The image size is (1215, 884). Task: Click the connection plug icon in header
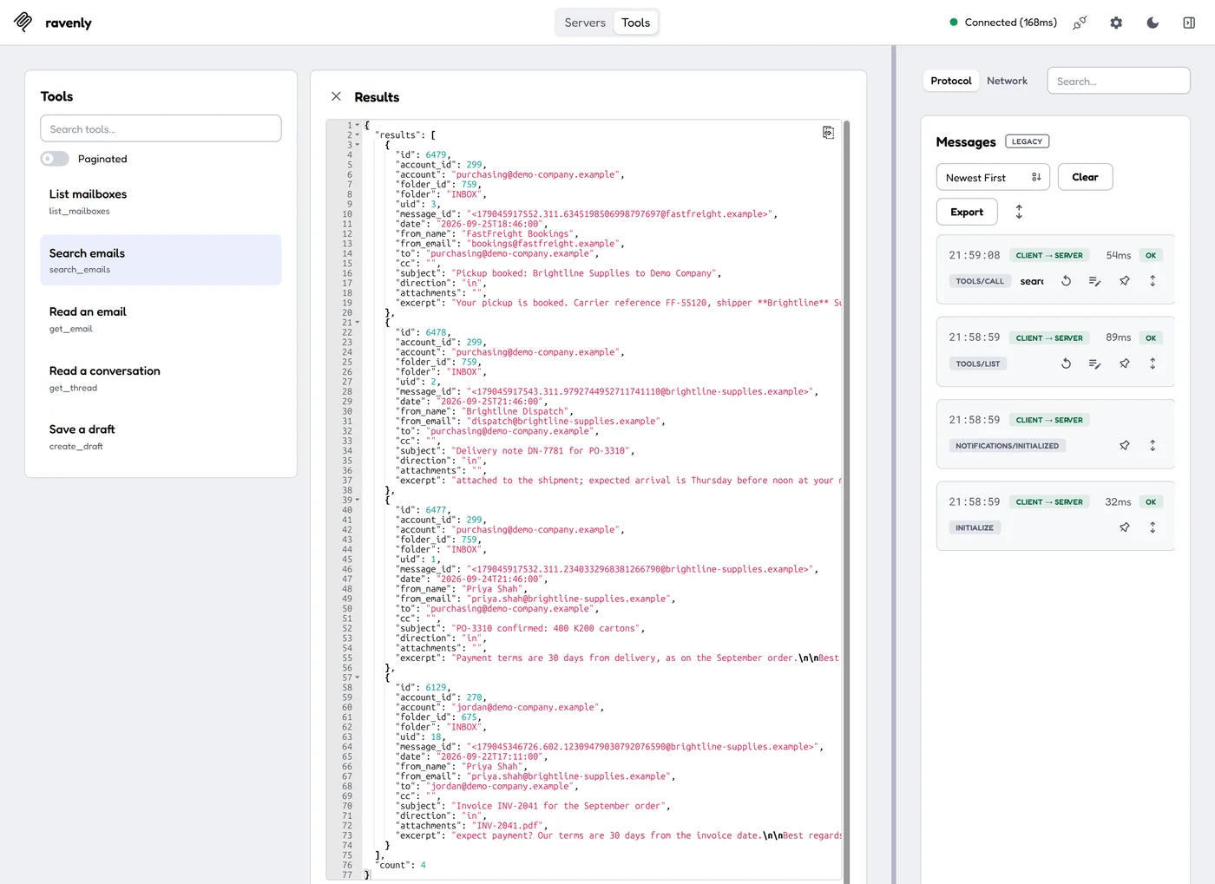(x=1080, y=23)
